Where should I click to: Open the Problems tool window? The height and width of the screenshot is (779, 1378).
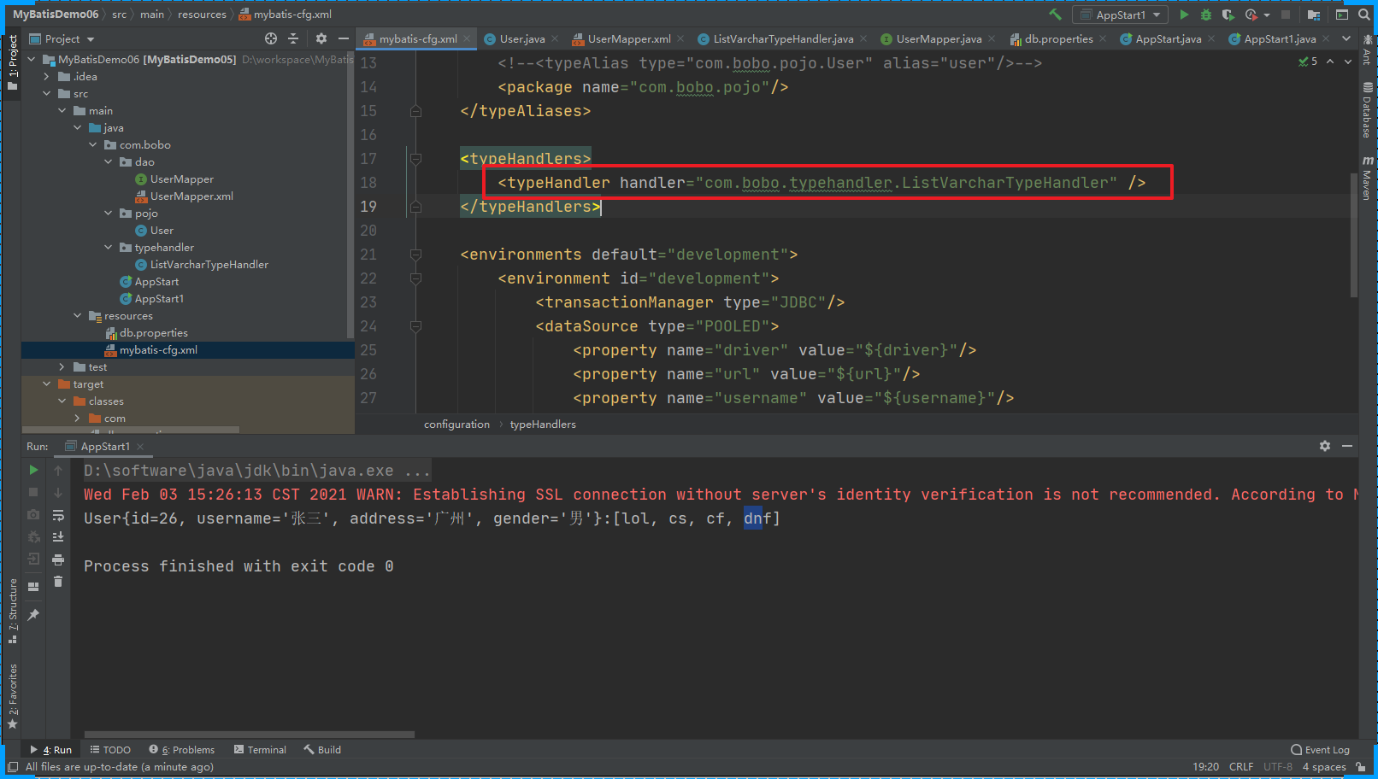[x=182, y=750]
